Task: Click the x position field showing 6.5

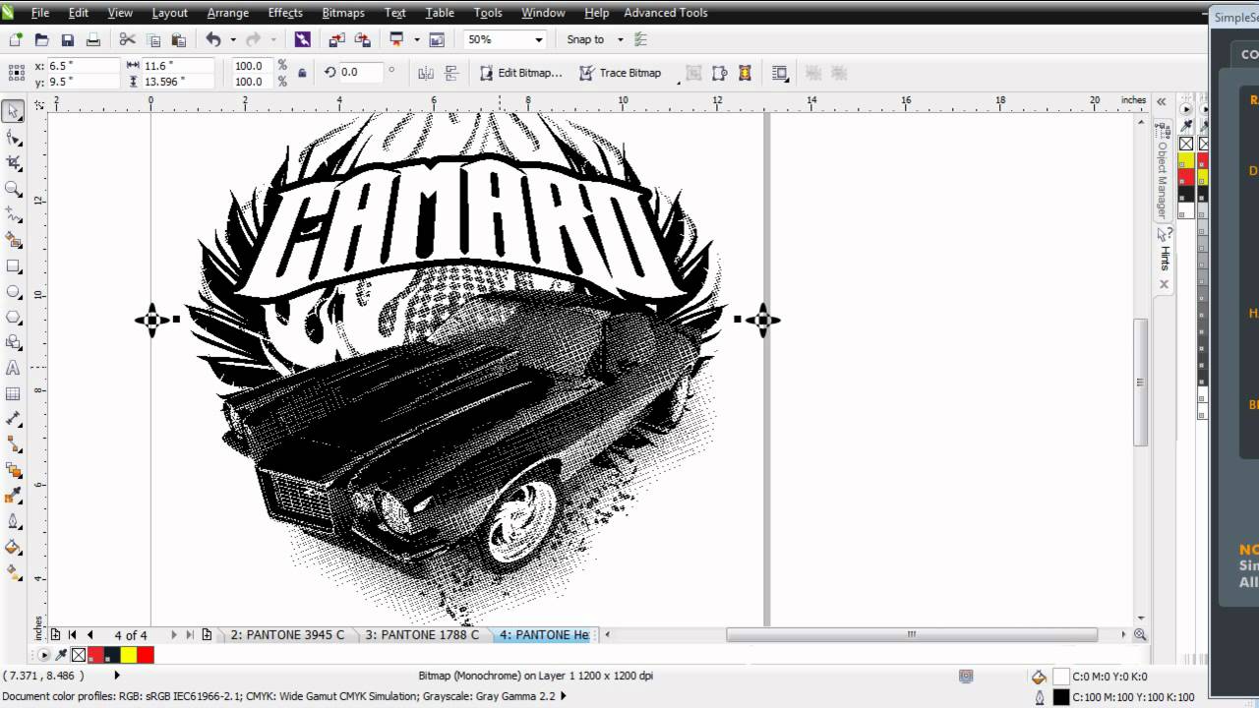Action: (x=83, y=66)
